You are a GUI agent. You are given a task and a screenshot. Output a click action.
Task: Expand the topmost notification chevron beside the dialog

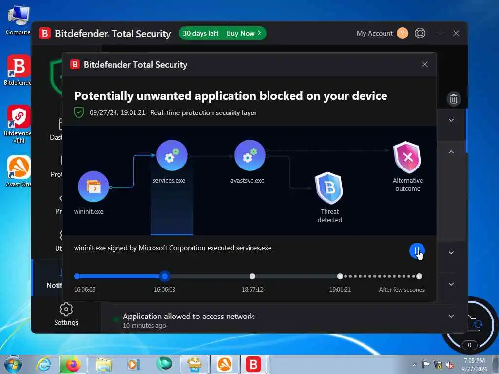(x=451, y=120)
